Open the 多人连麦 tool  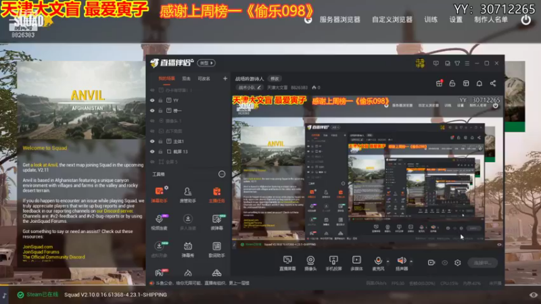[x=188, y=222]
